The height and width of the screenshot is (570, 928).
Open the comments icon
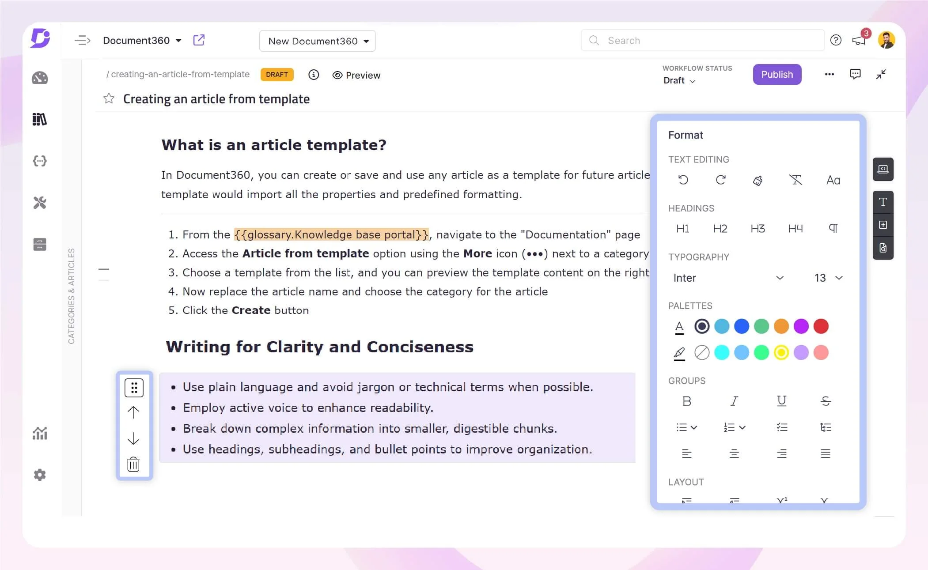(855, 74)
